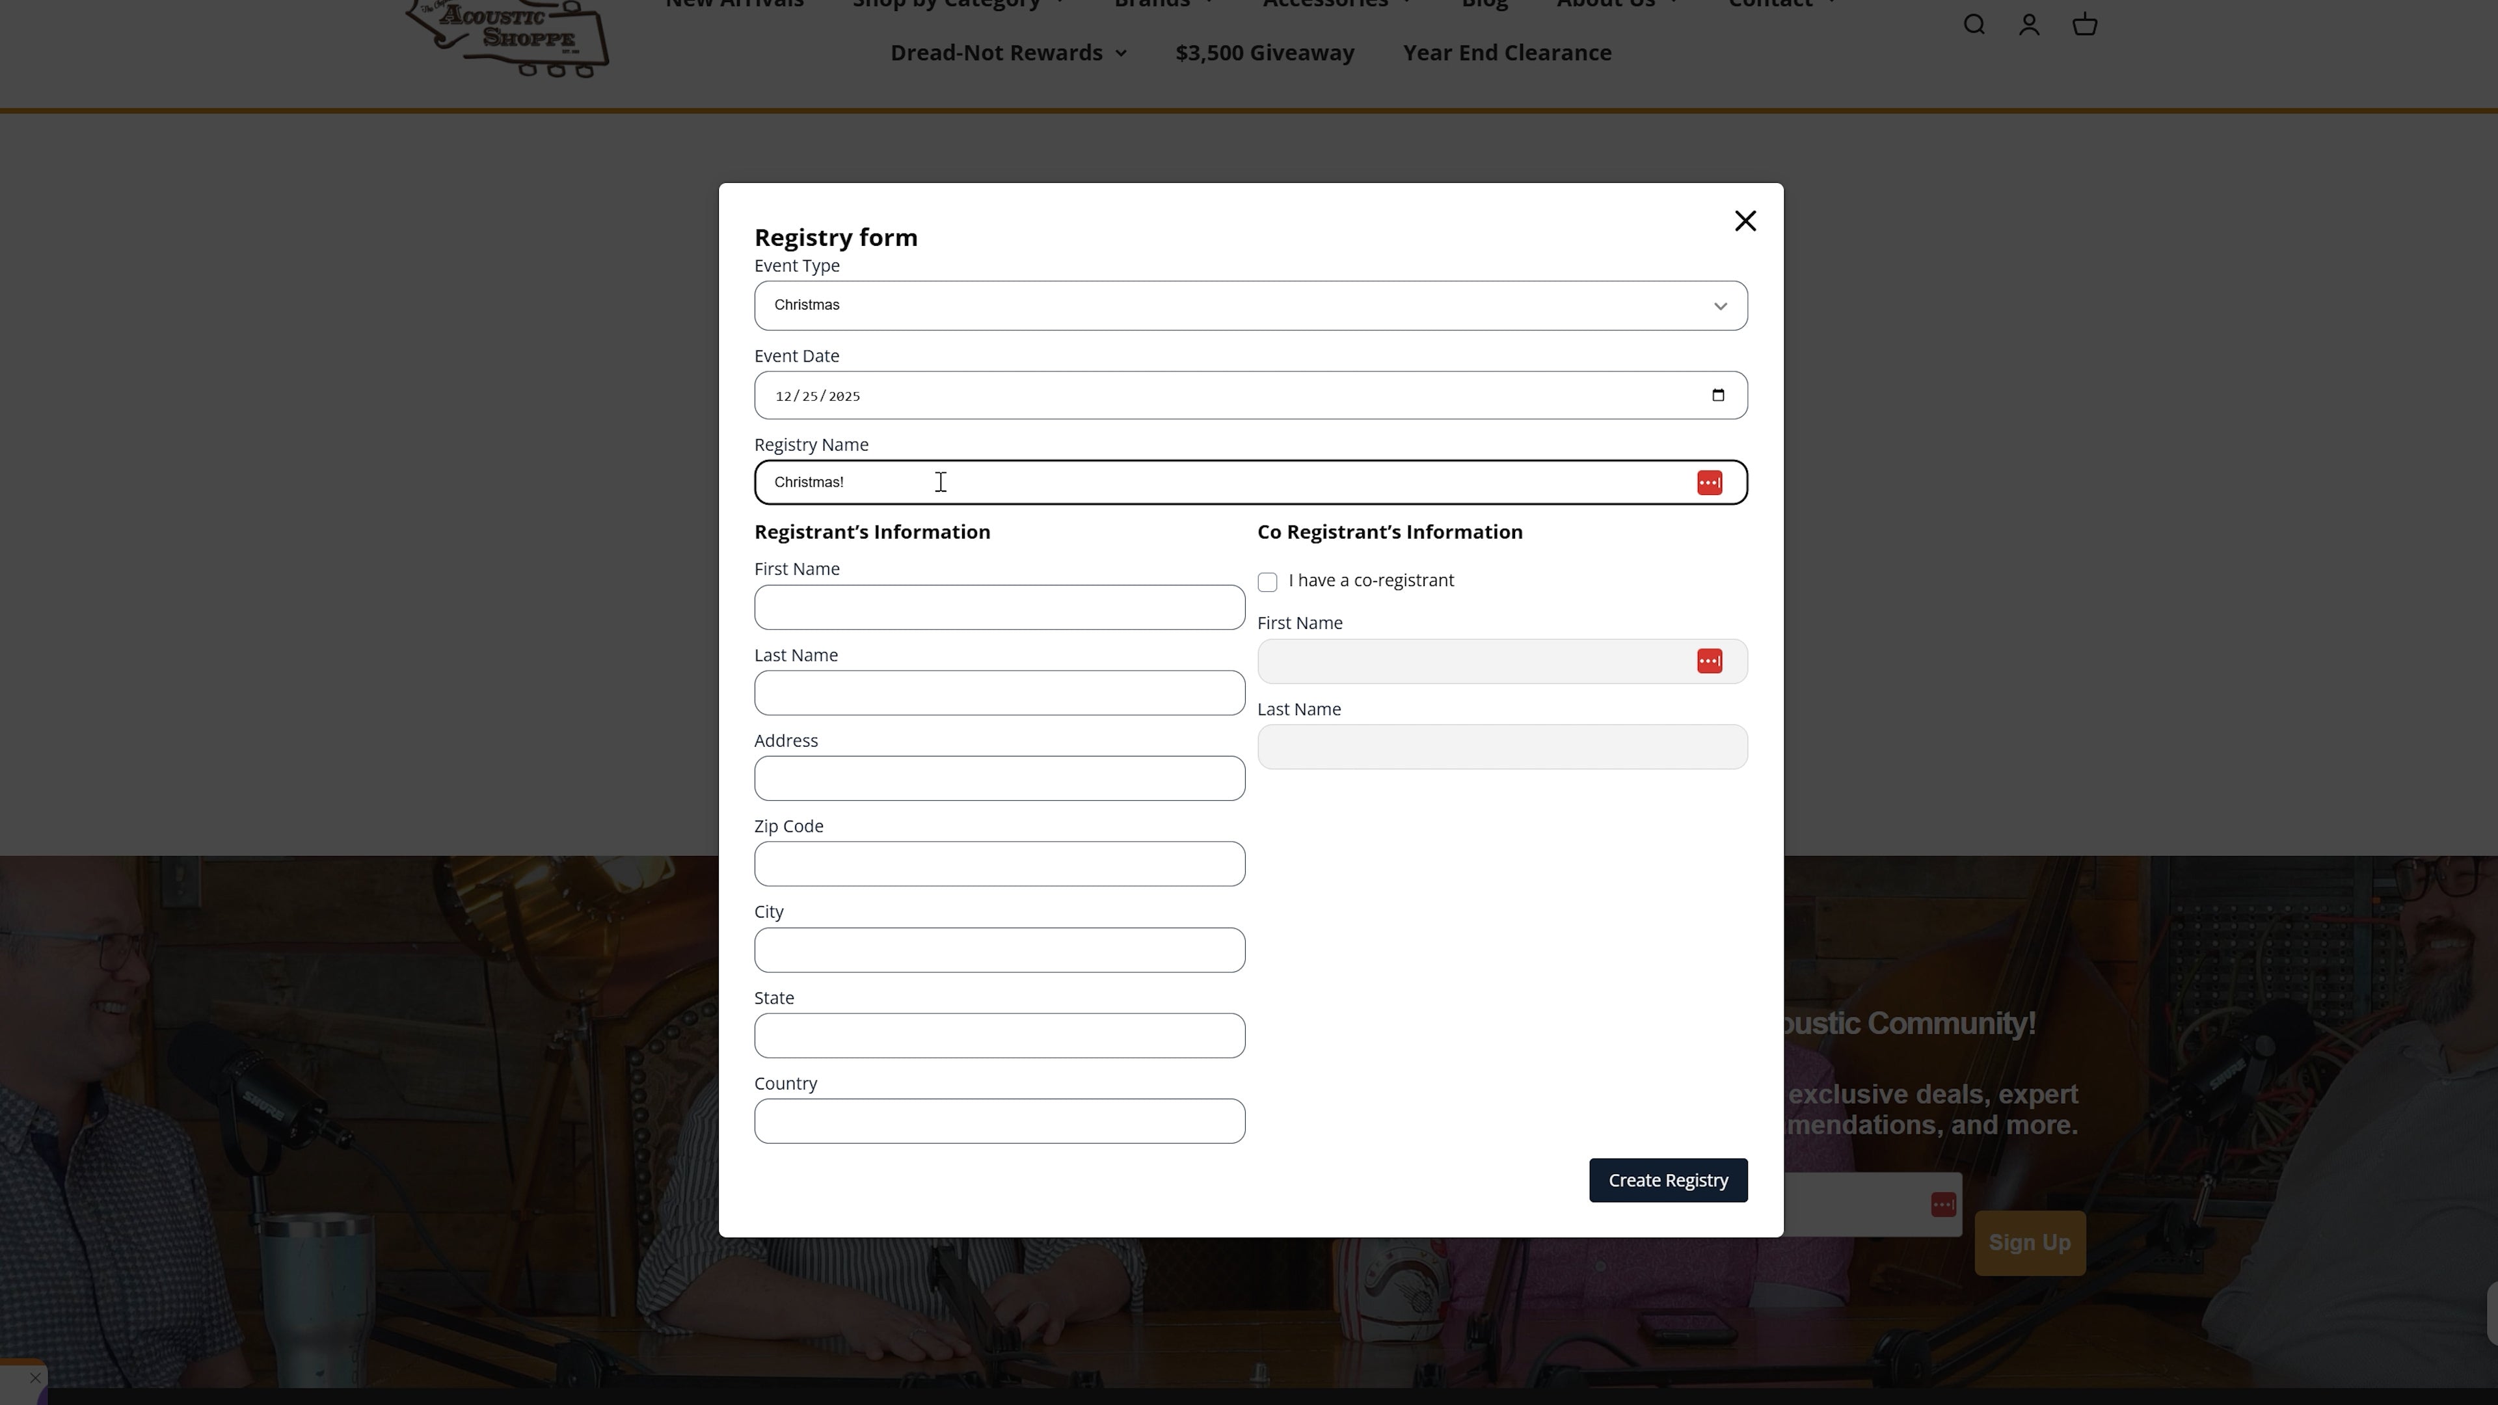Image resolution: width=2498 pixels, height=1405 pixels.
Task: Expand the Dread-Not Rewards menu
Action: 1008,52
